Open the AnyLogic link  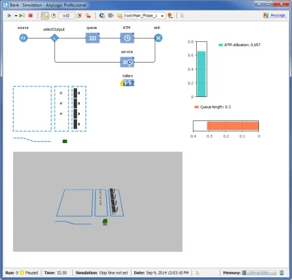pyautogui.click(x=278, y=15)
